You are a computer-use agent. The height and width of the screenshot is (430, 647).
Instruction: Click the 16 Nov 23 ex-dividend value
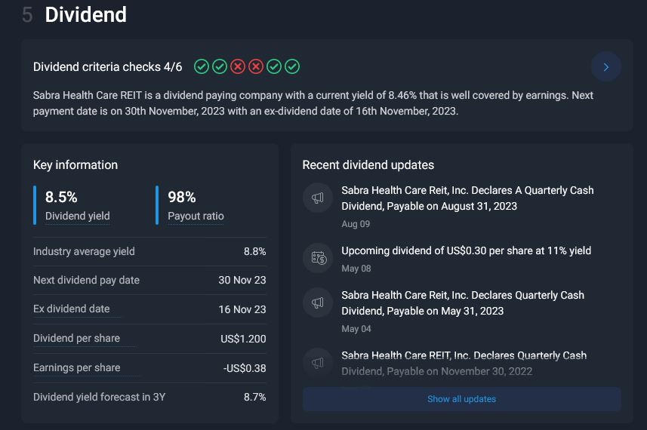click(242, 309)
